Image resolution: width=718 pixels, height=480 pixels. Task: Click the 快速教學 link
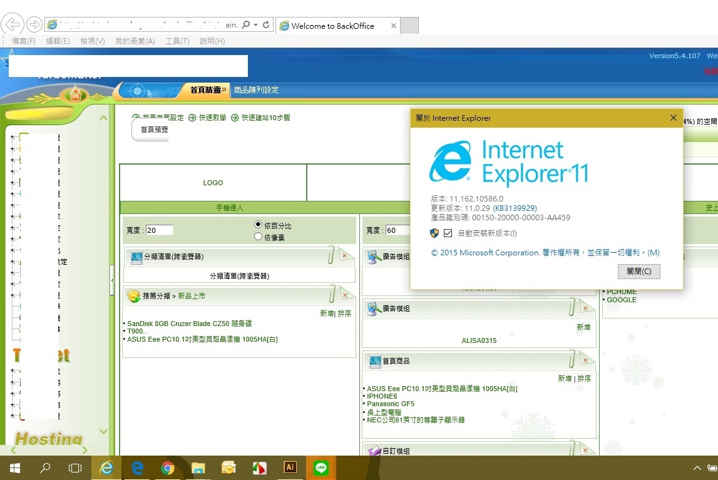tap(212, 118)
